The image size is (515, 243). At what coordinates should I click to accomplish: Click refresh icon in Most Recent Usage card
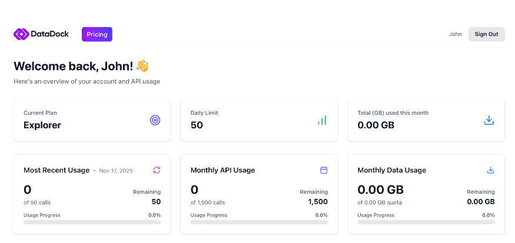[x=157, y=170]
